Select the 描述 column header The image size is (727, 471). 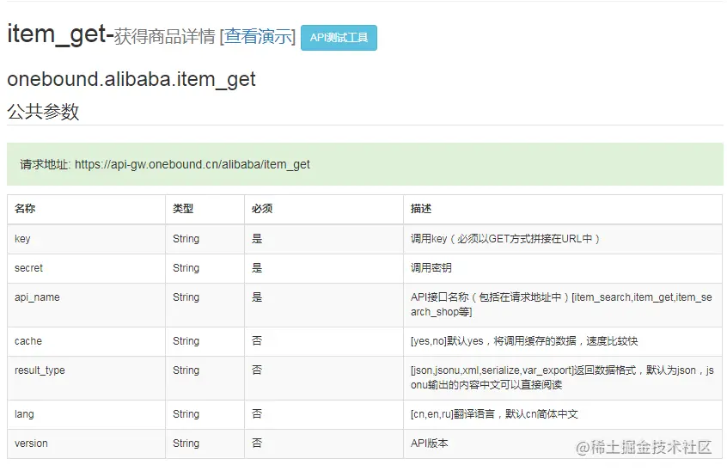tap(421, 209)
